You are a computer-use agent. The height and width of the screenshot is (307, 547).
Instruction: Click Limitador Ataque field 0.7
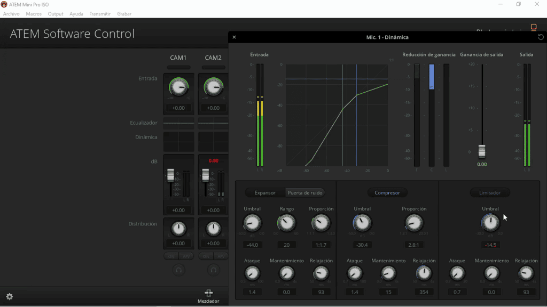[457, 292]
